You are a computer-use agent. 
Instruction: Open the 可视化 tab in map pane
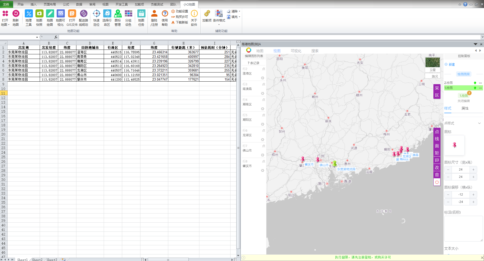pos(296,51)
